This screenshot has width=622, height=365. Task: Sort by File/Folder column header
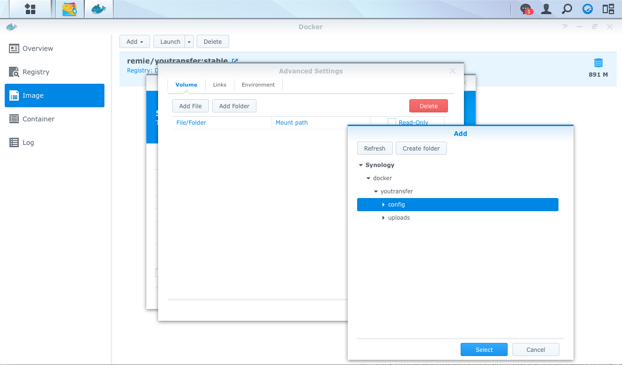tap(222, 123)
